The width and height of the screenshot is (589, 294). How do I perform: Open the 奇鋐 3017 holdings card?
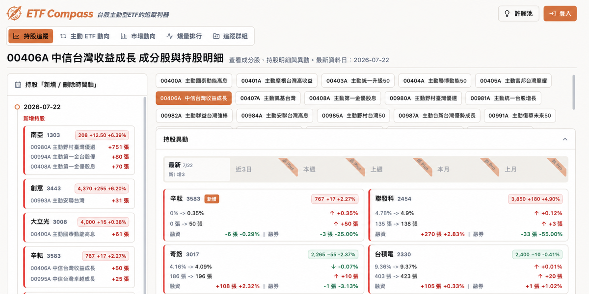tap(264, 269)
